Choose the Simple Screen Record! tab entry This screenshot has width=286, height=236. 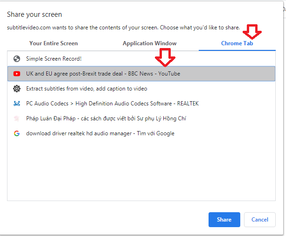(x=141, y=59)
